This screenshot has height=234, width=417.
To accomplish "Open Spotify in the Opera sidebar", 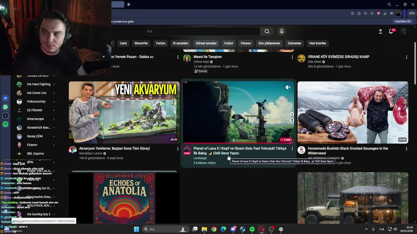I will click(x=5, y=124).
